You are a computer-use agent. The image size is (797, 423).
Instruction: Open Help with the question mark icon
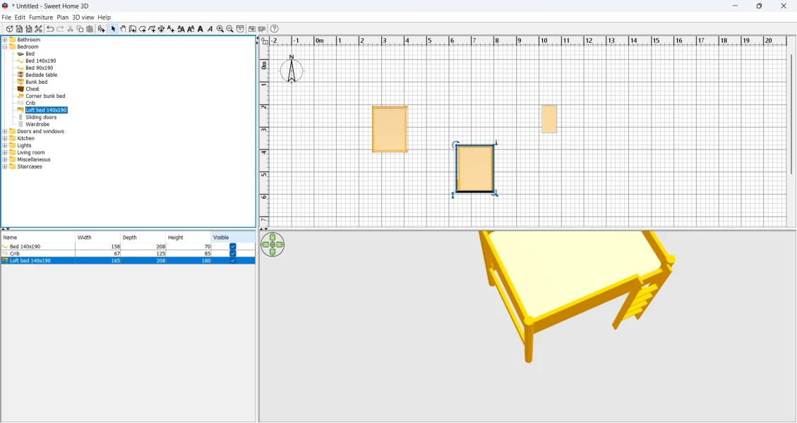(275, 29)
